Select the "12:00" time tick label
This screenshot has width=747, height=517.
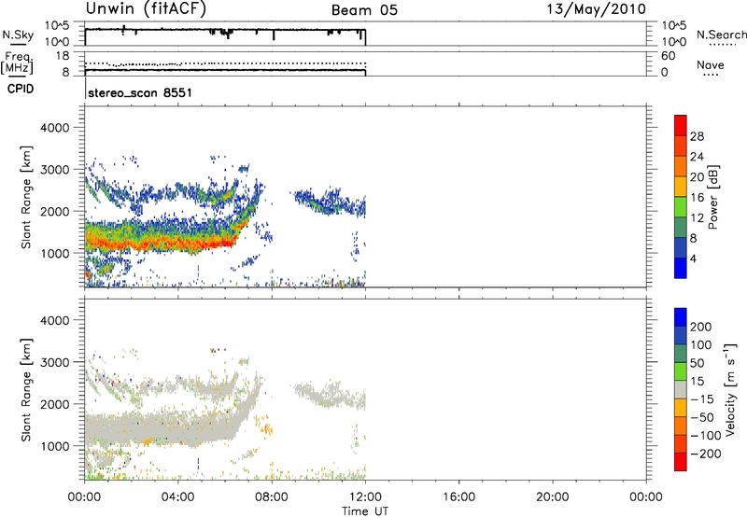click(365, 497)
